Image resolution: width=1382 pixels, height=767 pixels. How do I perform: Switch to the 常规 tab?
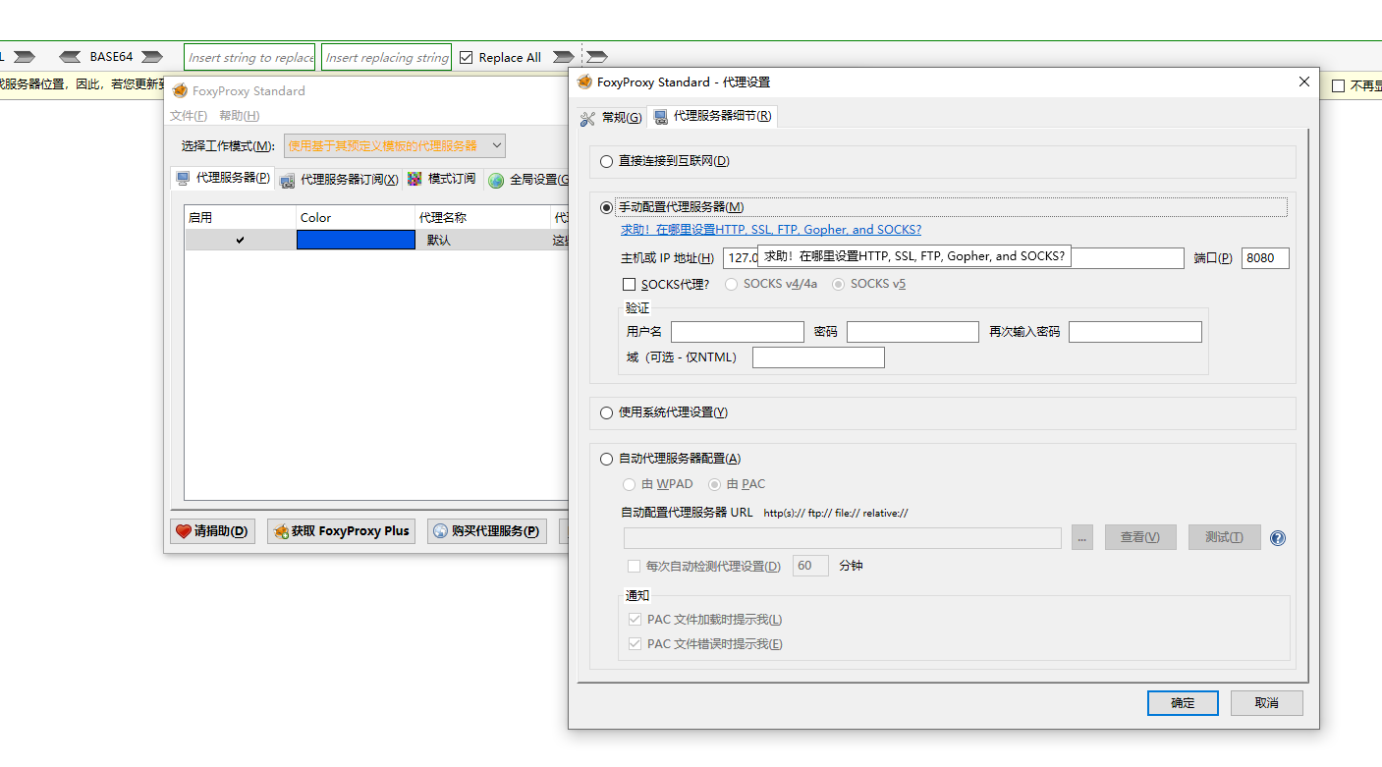point(611,118)
